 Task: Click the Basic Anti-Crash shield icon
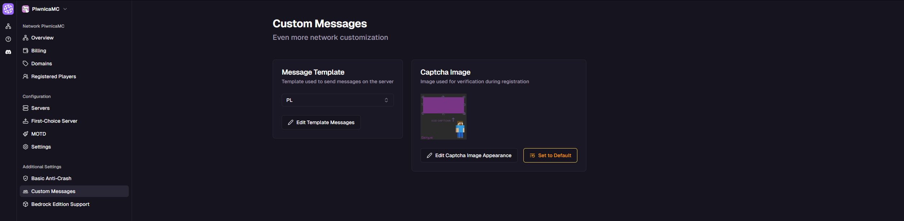[x=26, y=178]
